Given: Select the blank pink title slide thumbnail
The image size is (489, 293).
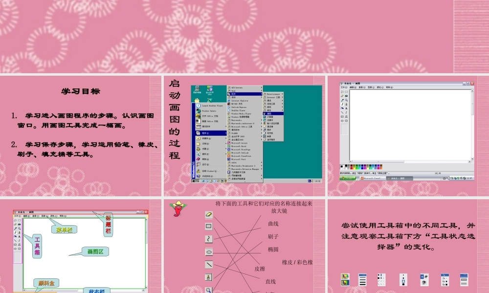Looking at the screenshot, I should click(244, 37).
